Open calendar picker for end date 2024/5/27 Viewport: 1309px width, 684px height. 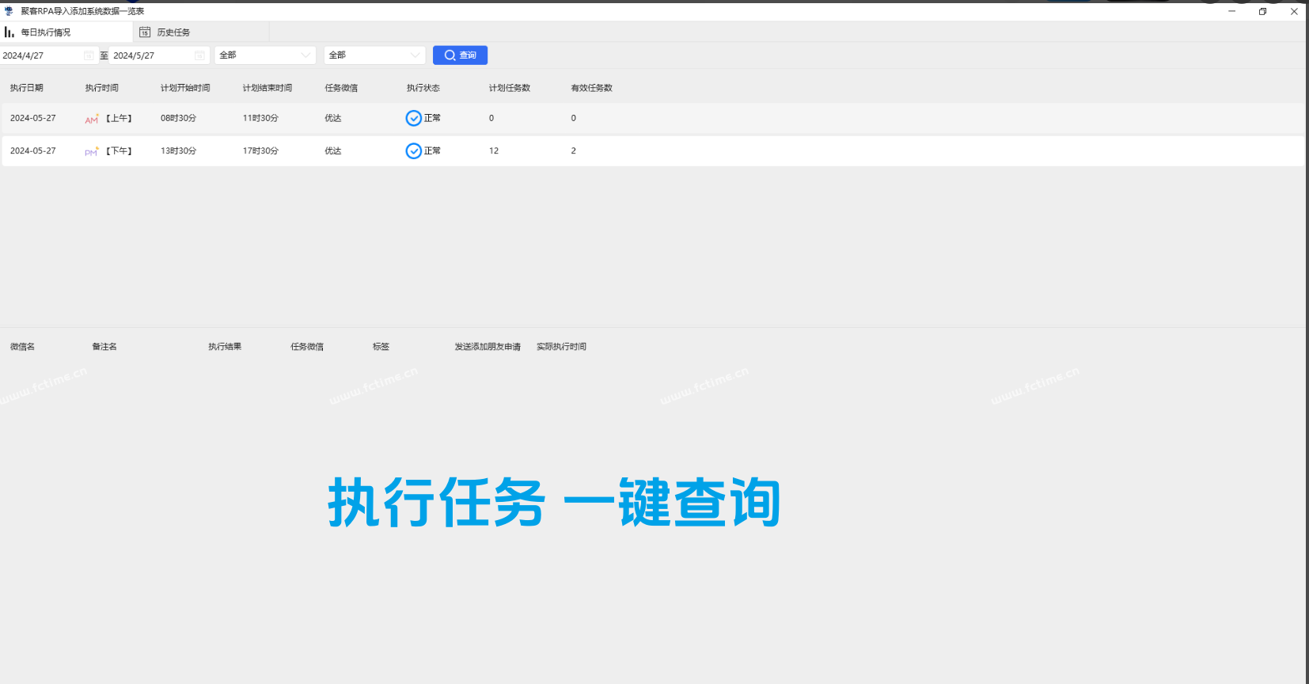(x=199, y=55)
